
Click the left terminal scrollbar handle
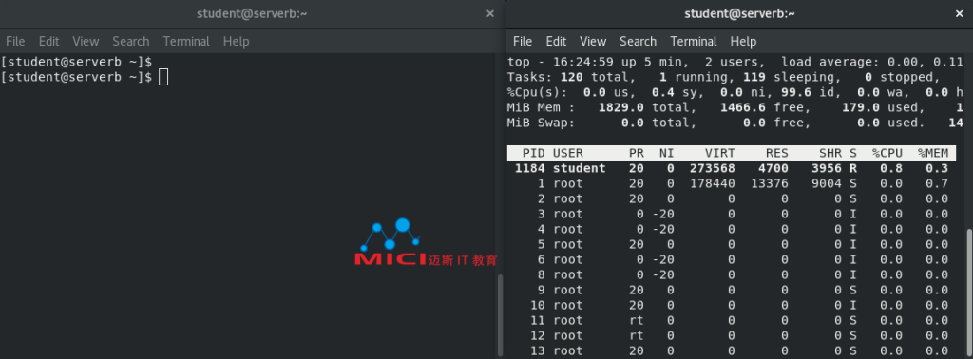[x=501, y=315]
